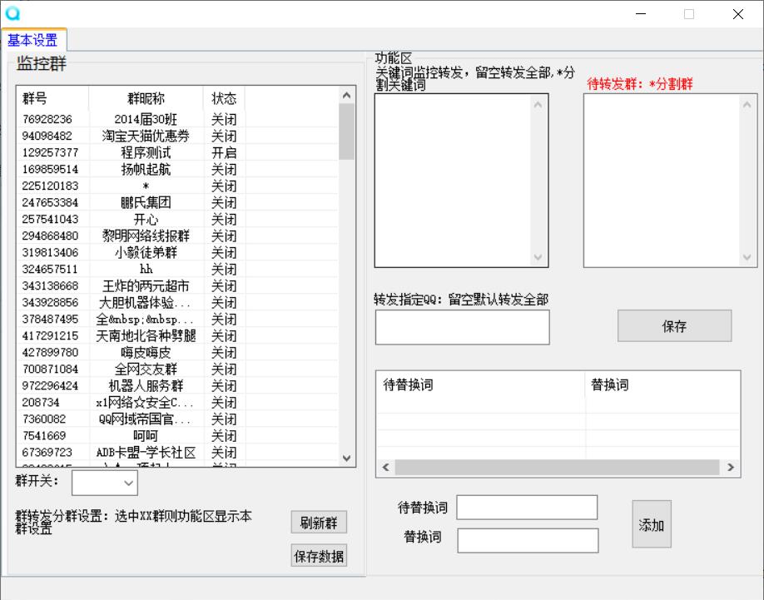
Task: Select group number 208734
Action: (41, 402)
